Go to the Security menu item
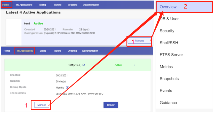214x113 pixels. pyautogui.click(x=167, y=31)
